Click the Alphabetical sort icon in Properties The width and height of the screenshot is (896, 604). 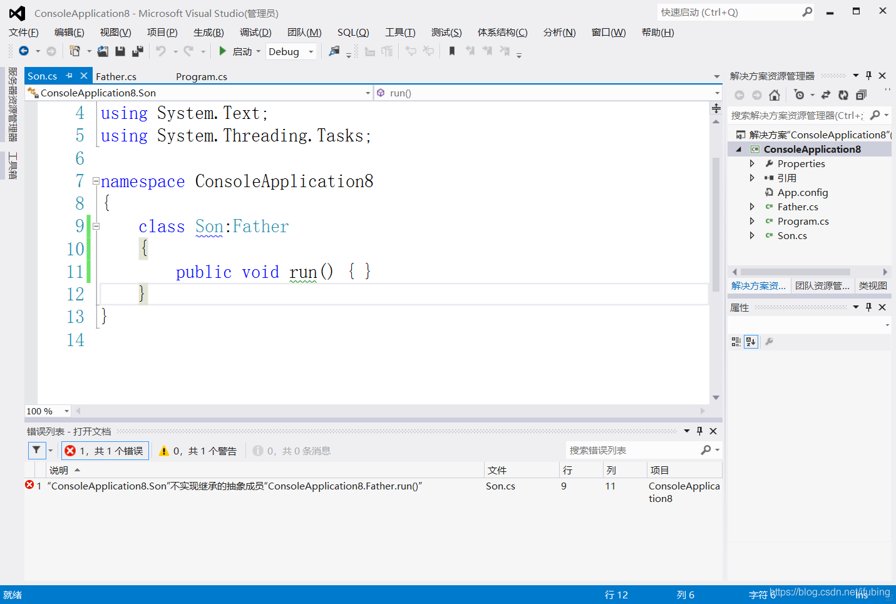point(751,342)
